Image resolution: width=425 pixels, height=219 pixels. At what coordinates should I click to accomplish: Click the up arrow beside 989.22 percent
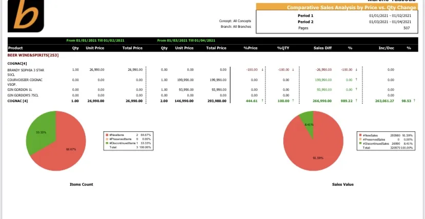coord(356,101)
